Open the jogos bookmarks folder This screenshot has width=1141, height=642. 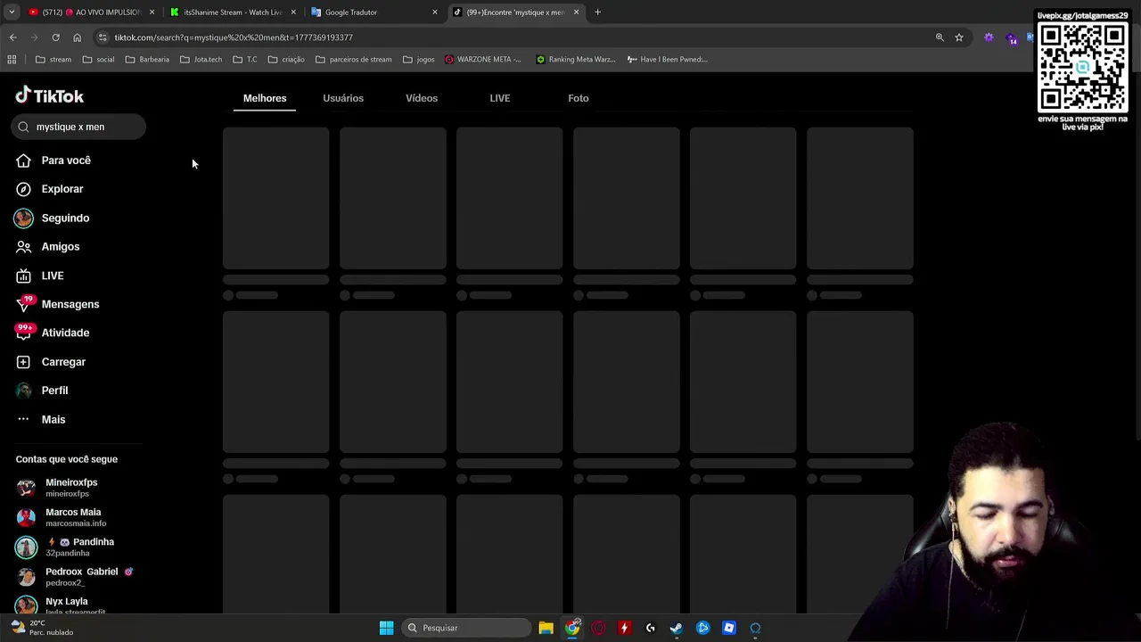(x=419, y=60)
